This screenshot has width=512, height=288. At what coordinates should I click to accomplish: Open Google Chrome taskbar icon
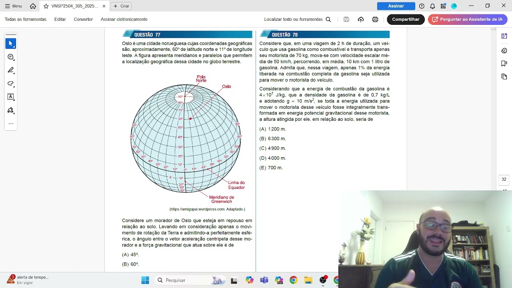(294, 280)
